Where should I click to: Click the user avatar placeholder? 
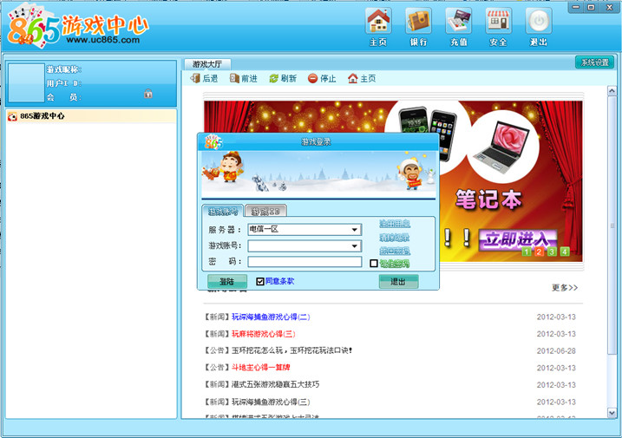click(x=26, y=83)
